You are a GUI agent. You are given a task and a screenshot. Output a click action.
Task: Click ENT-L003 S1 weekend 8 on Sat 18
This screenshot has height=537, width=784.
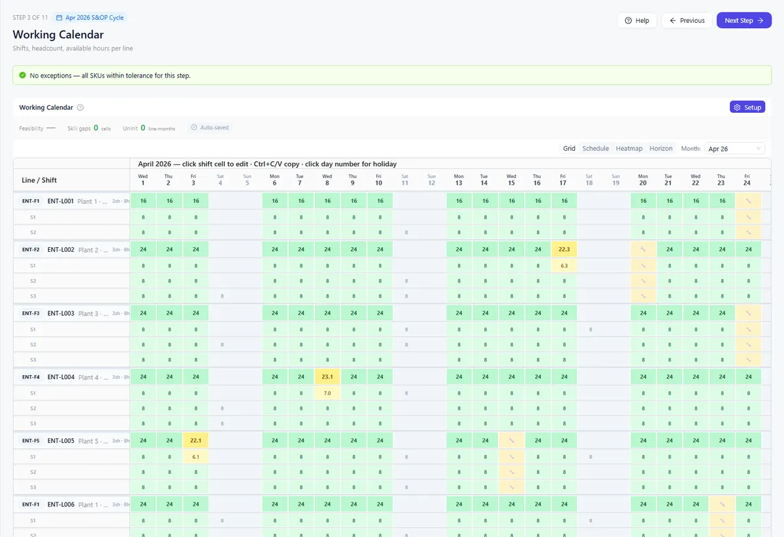point(590,330)
